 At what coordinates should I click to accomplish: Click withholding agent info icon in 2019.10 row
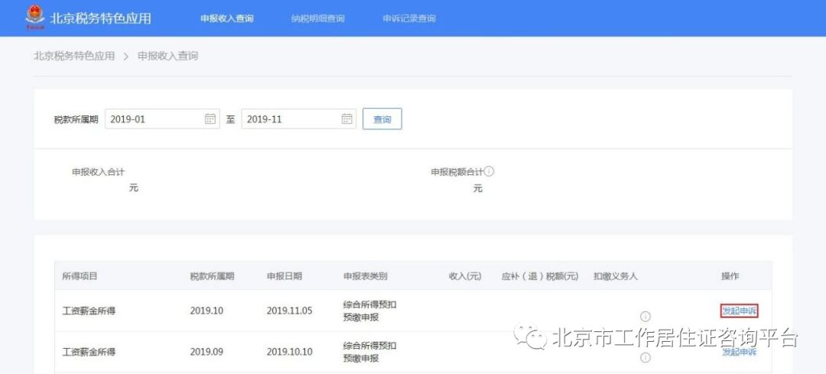pos(646,317)
